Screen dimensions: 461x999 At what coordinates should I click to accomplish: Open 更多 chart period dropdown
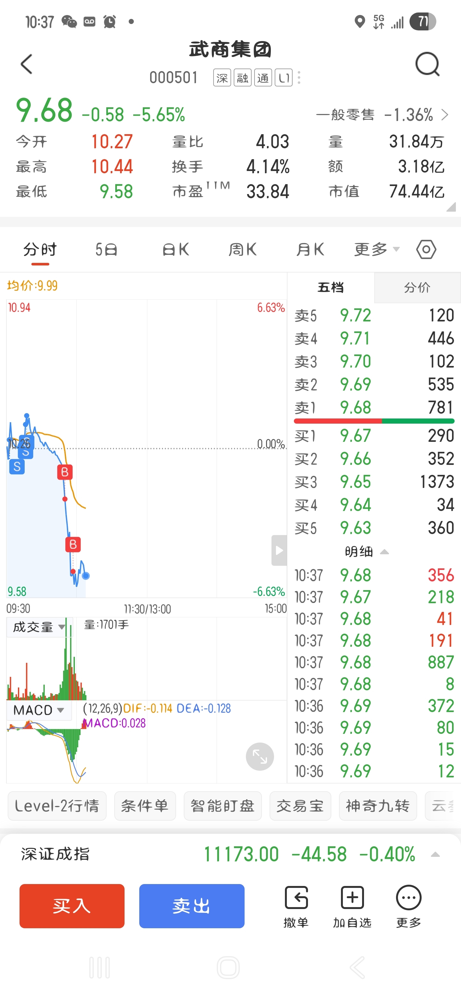click(376, 249)
